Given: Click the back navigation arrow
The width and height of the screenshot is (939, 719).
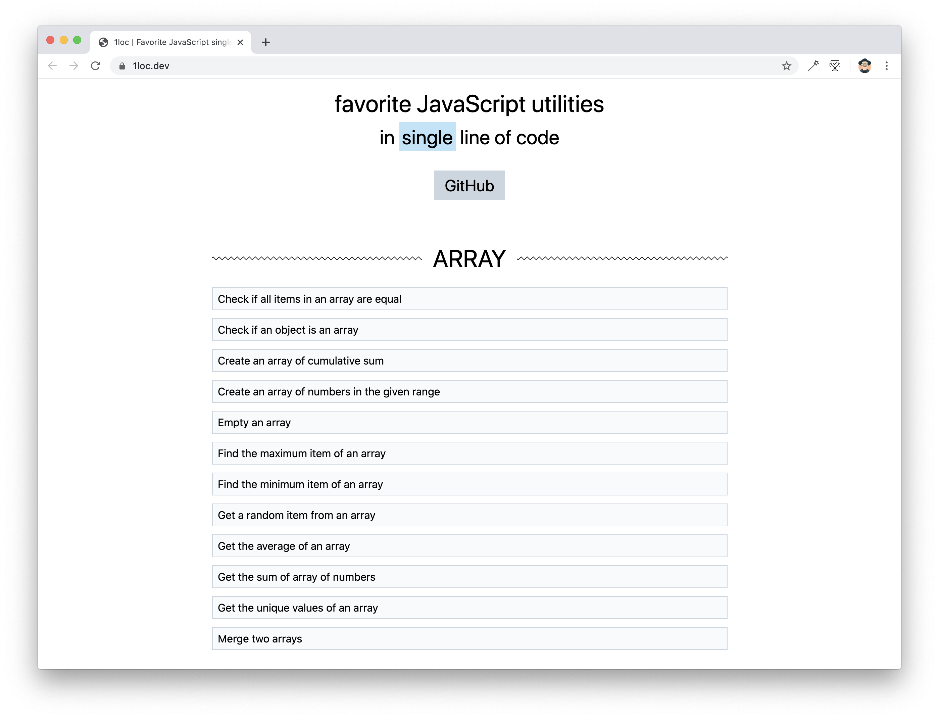Looking at the screenshot, I should (x=52, y=66).
